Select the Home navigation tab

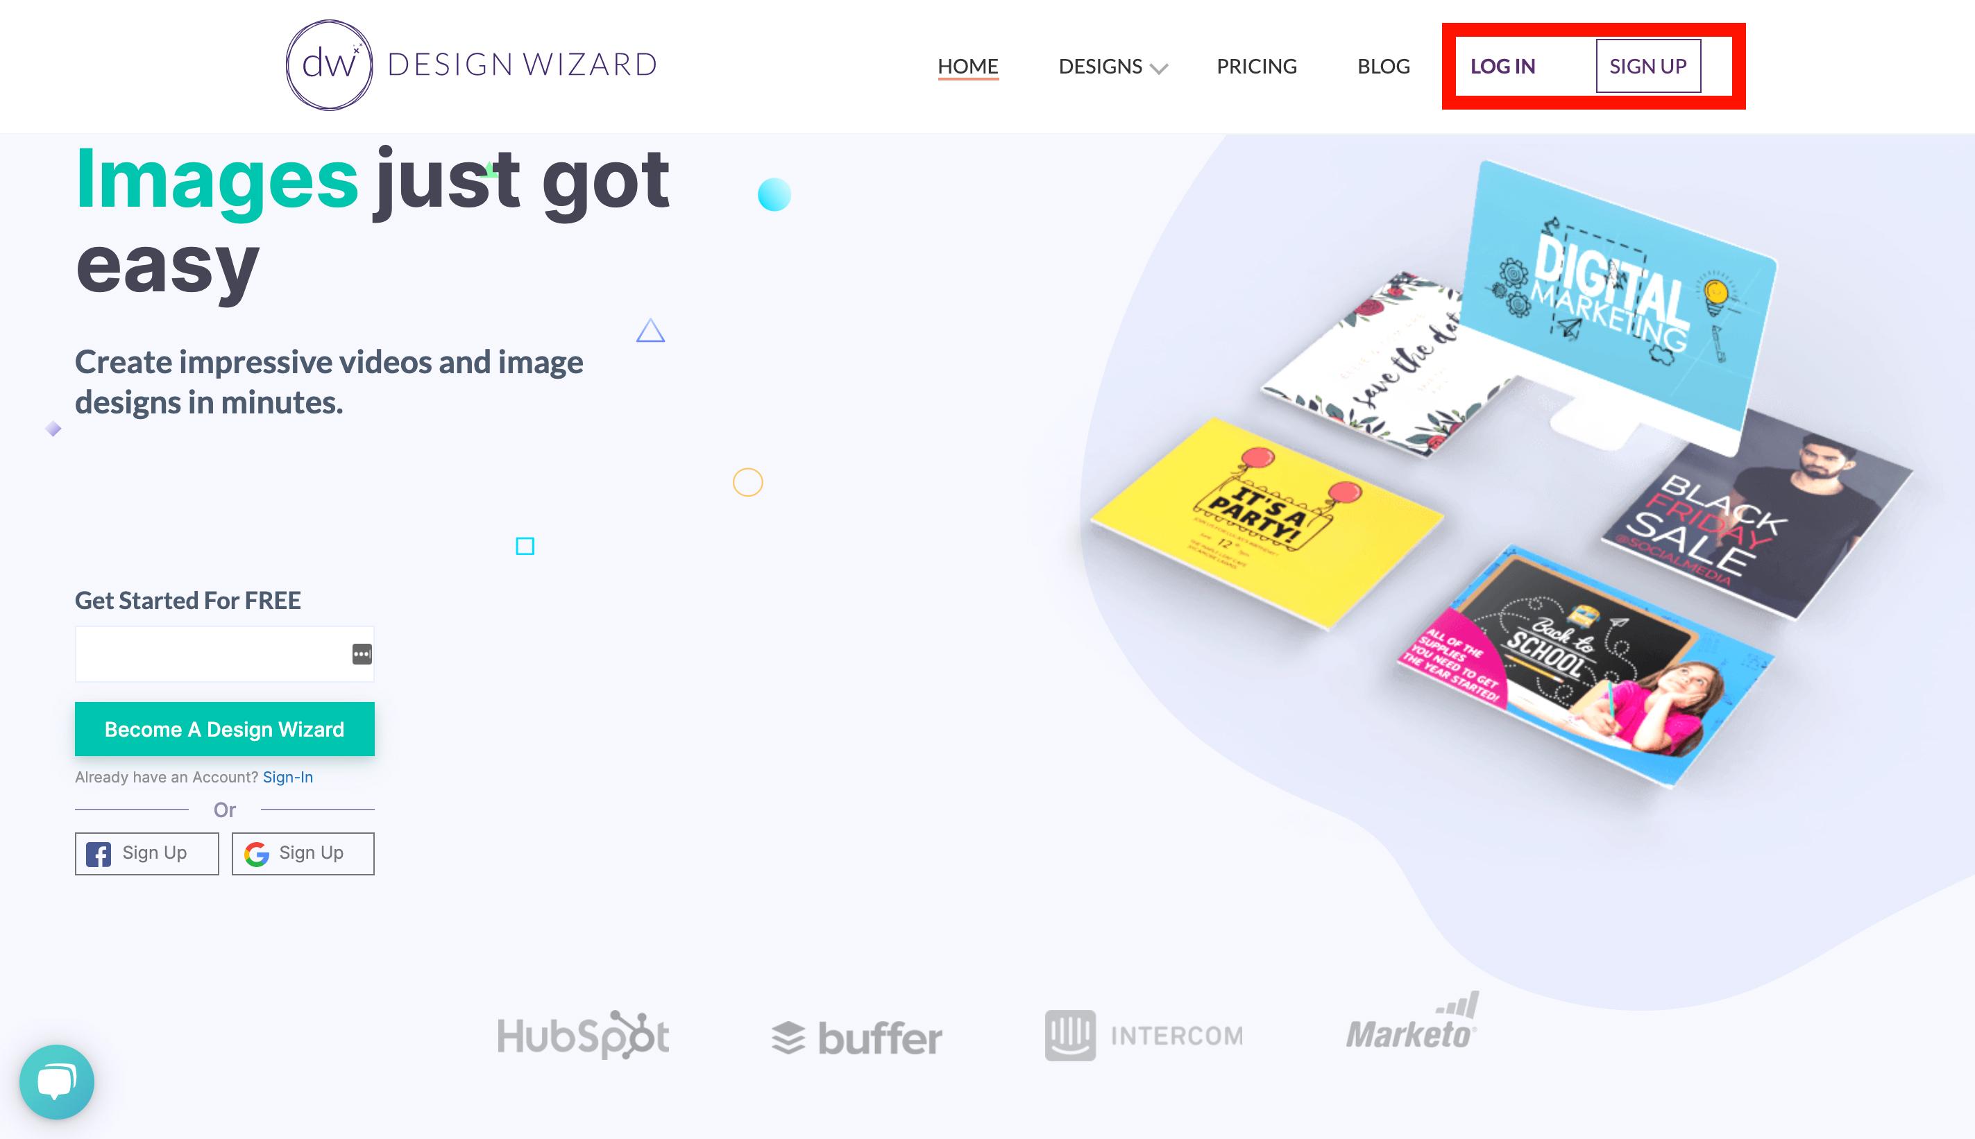pos(969,64)
